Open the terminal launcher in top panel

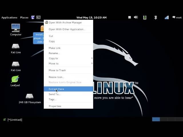pos(38,17)
